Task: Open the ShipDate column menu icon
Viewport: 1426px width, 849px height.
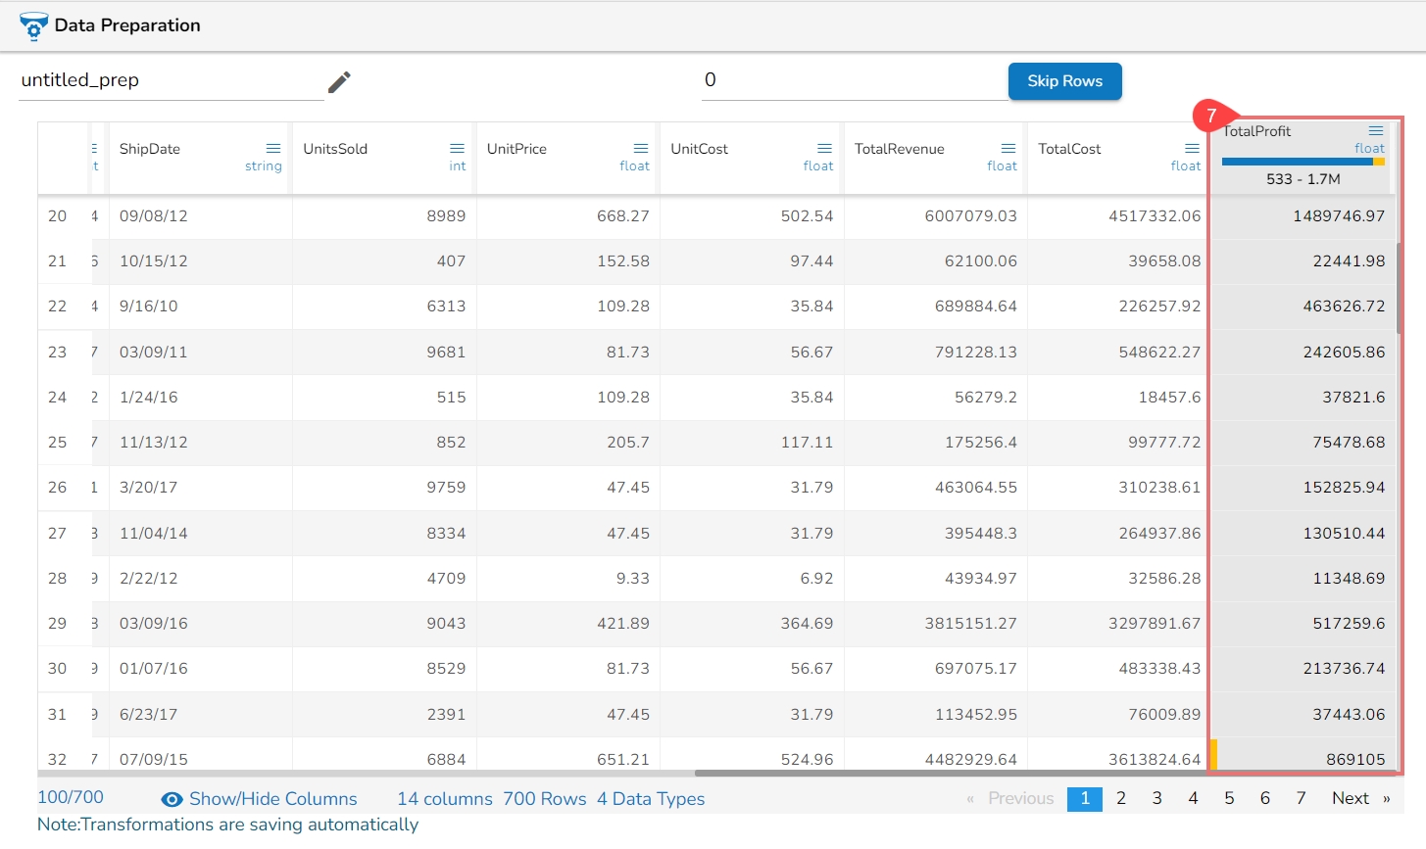Action: coord(273,149)
